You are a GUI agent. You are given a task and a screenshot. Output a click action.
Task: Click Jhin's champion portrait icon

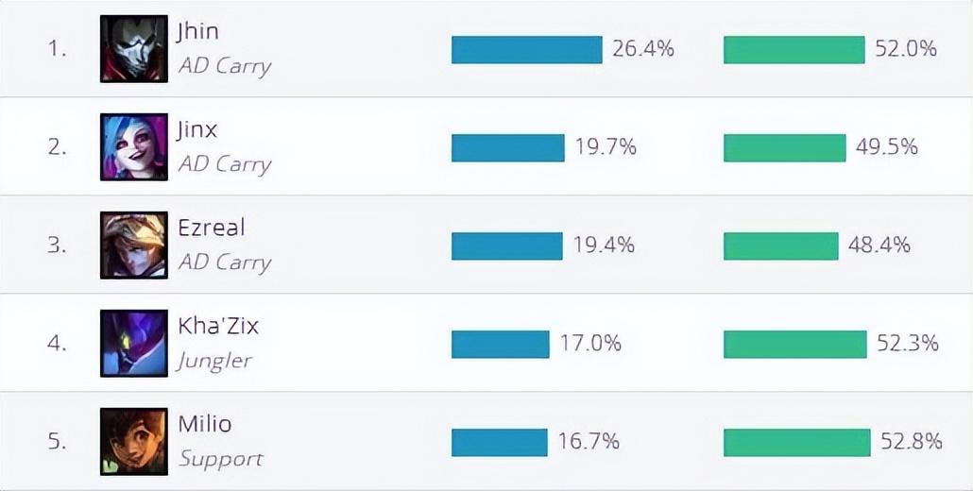pyautogui.click(x=133, y=49)
